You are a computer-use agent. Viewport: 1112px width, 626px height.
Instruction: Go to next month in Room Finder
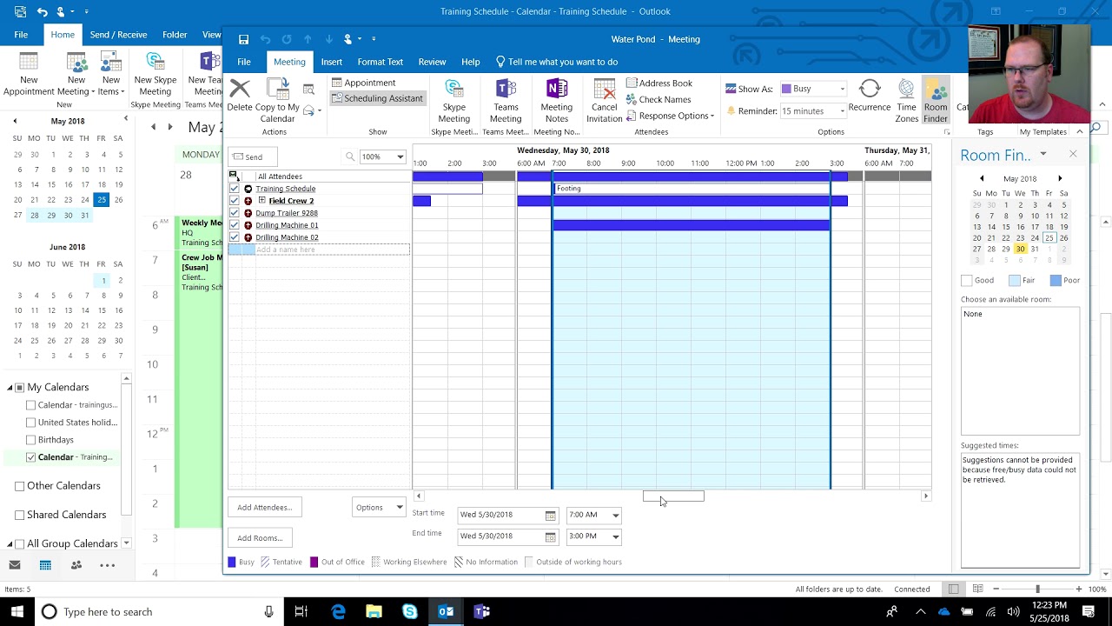coord(1060,178)
